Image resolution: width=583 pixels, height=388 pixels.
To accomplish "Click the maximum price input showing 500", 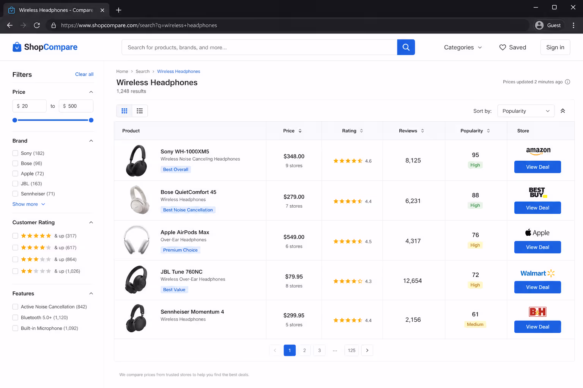I will [x=76, y=106].
